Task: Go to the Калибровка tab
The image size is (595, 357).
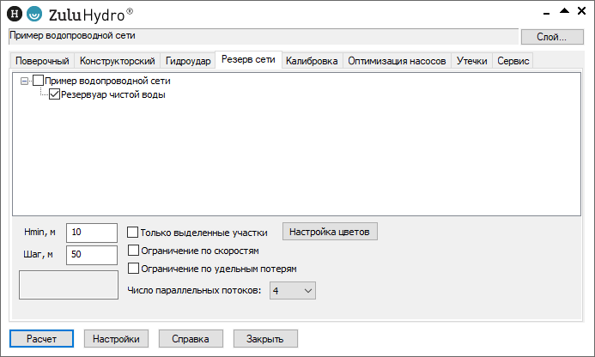Action: coord(312,61)
